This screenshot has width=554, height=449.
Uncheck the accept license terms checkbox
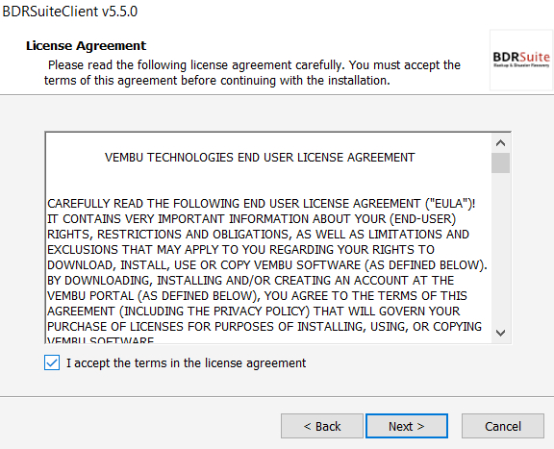(x=52, y=362)
